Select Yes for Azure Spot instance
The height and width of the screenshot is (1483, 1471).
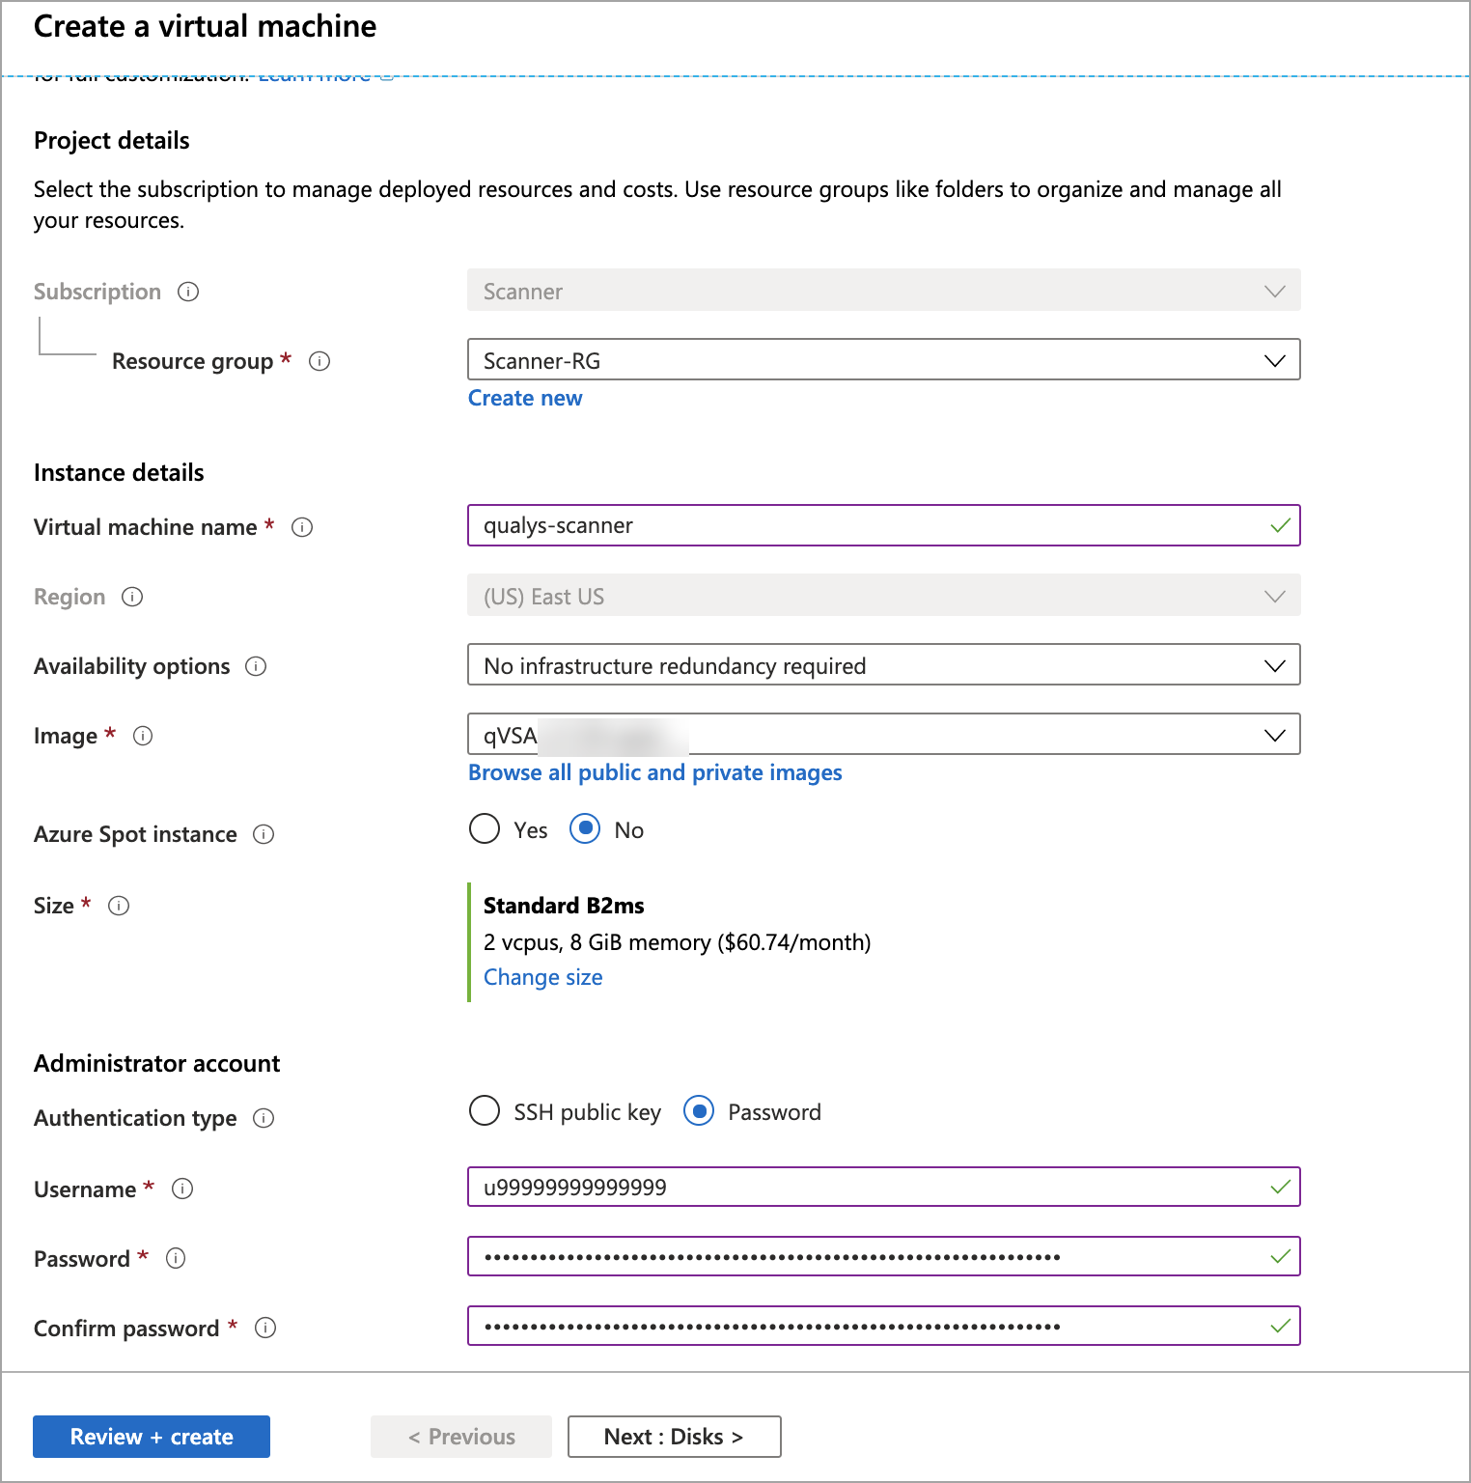tap(485, 829)
